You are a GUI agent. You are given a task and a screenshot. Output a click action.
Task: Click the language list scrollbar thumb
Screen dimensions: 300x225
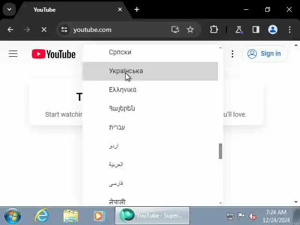(220, 151)
